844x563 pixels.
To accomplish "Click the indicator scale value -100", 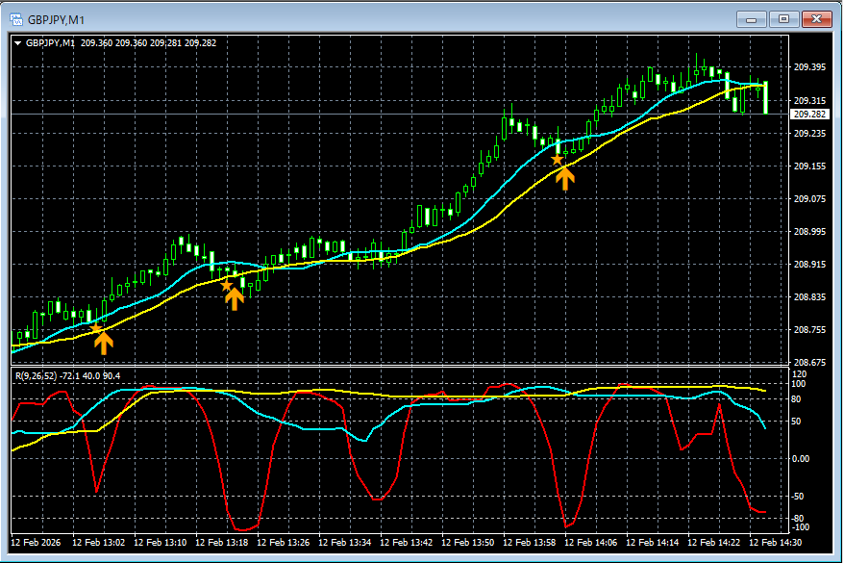I will [x=800, y=526].
